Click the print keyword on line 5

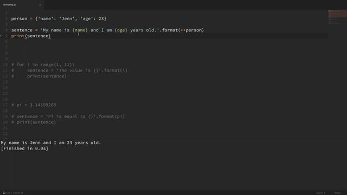pos(18,36)
